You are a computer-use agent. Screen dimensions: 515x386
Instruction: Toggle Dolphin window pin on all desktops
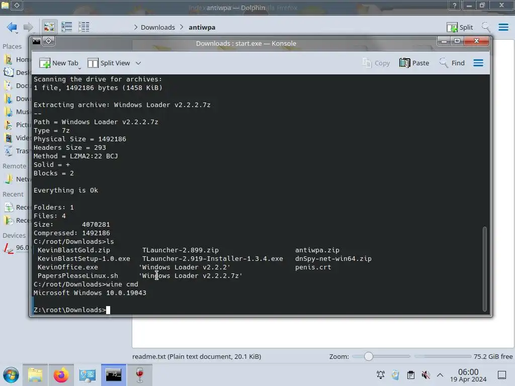pos(17,5)
